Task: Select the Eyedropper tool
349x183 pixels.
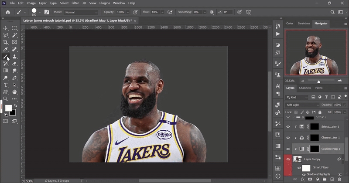Action: (x=6, y=50)
